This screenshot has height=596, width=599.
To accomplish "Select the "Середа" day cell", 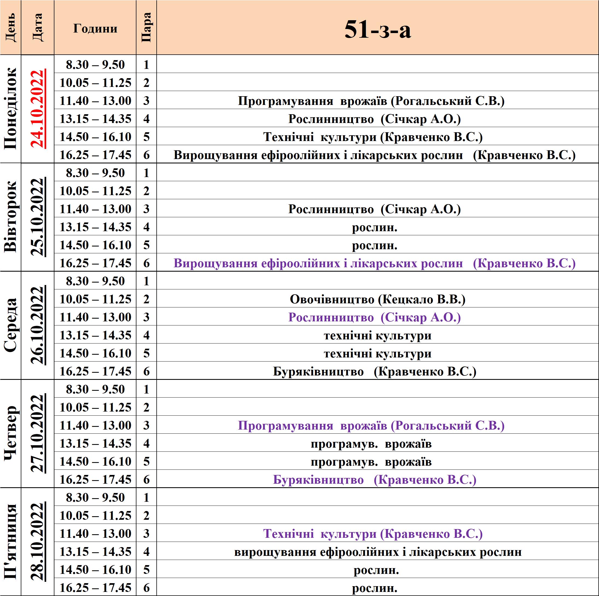I will coord(11,325).
